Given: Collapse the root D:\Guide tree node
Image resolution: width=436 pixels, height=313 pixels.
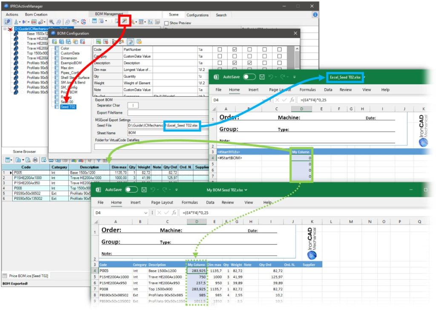Looking at the screenshot, I should (5, 29).
